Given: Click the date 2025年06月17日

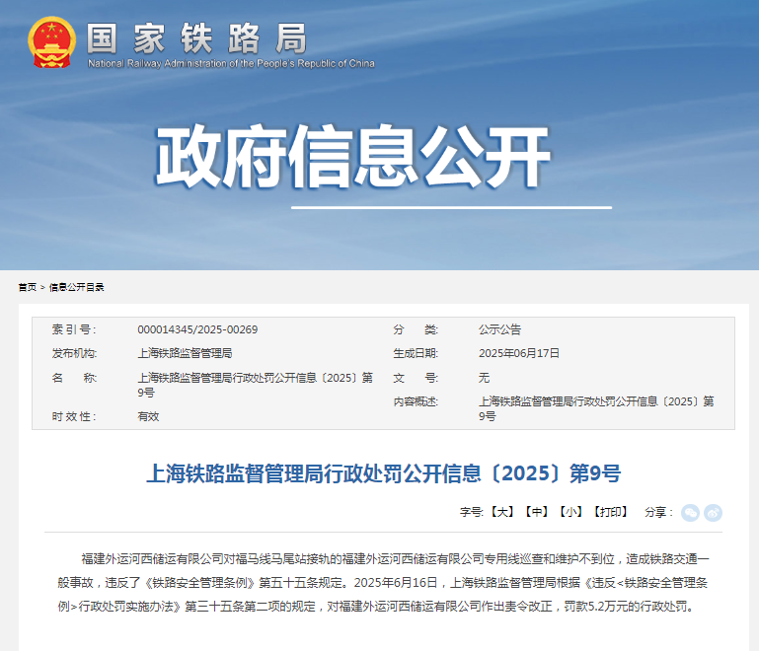Looking at the screenshot, I should click(x=519, y=353).
